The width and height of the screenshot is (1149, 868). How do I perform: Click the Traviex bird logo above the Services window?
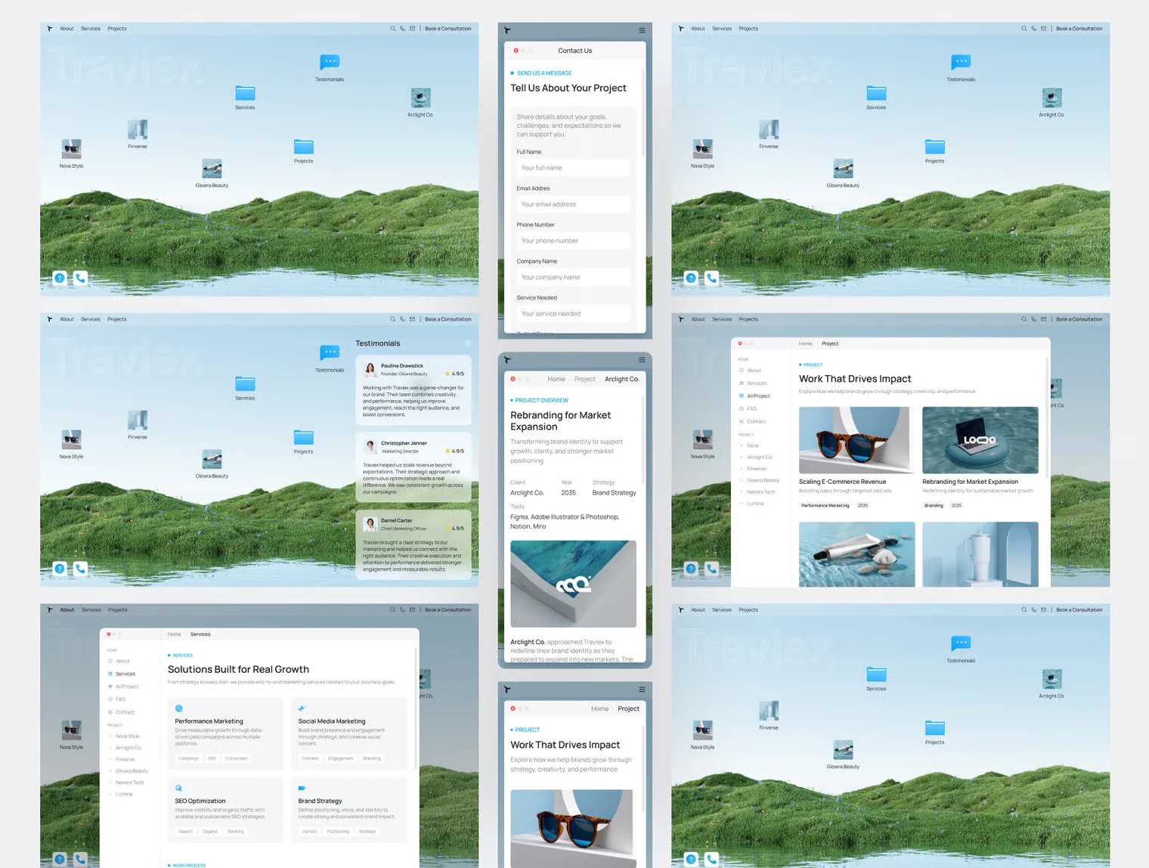(50, 609)
